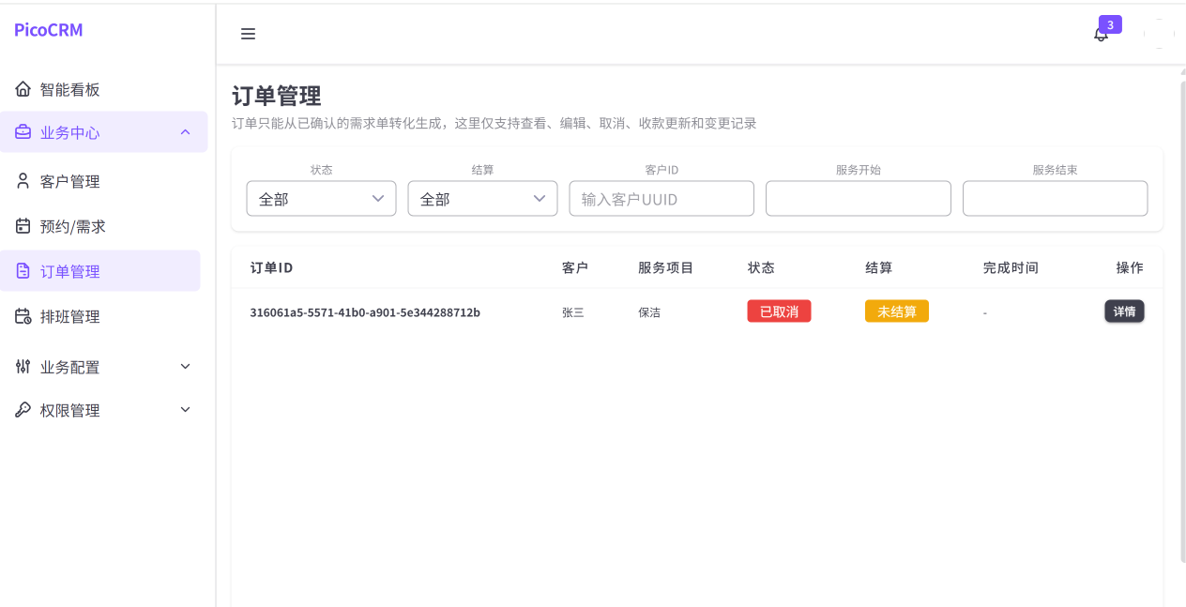Select the 订单管理 menu item
1186x607 pixels.
100,271
